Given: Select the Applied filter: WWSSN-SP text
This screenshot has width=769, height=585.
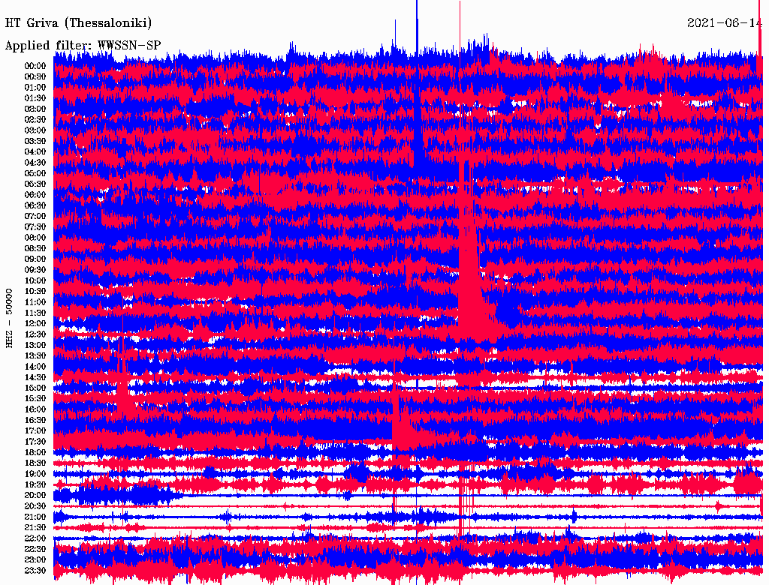Looking at the screenshot, I should [83, 45].
